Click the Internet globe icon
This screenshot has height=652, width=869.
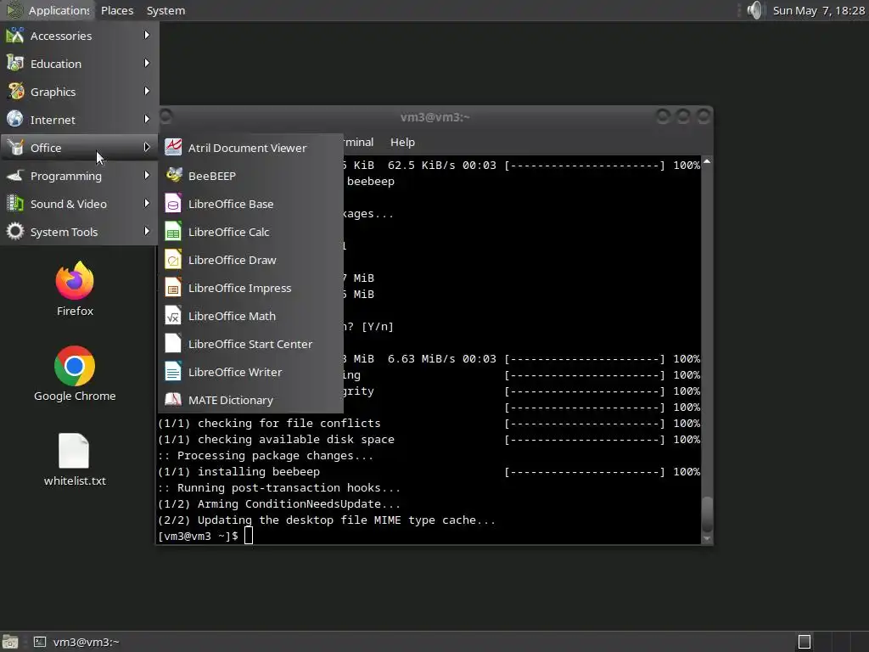click(x=15, y=119)
